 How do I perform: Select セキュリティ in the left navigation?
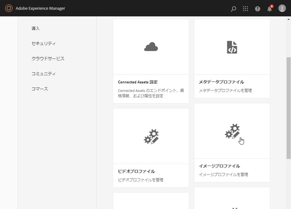43,43
